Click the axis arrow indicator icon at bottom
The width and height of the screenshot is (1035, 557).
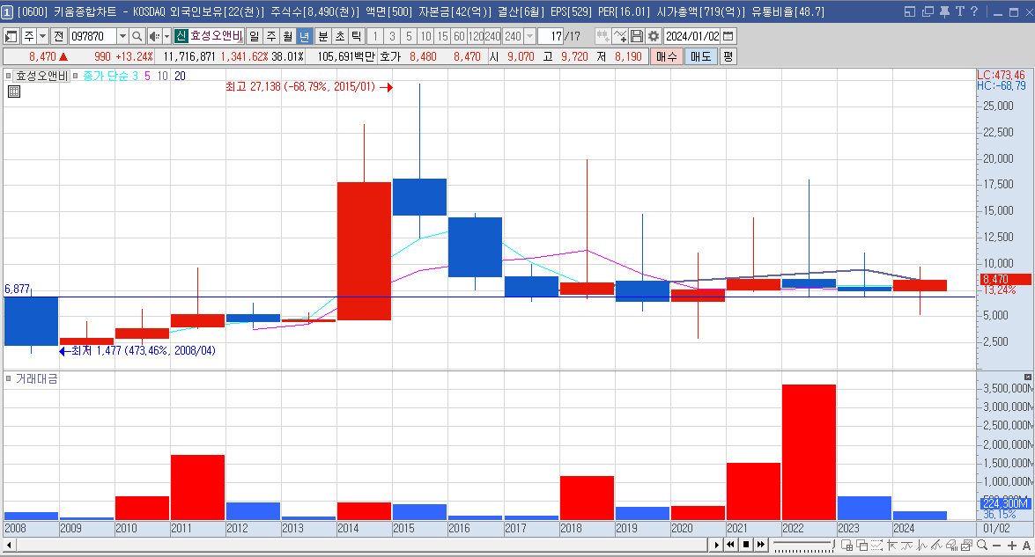pyautogui.click(x=892, y=546)
